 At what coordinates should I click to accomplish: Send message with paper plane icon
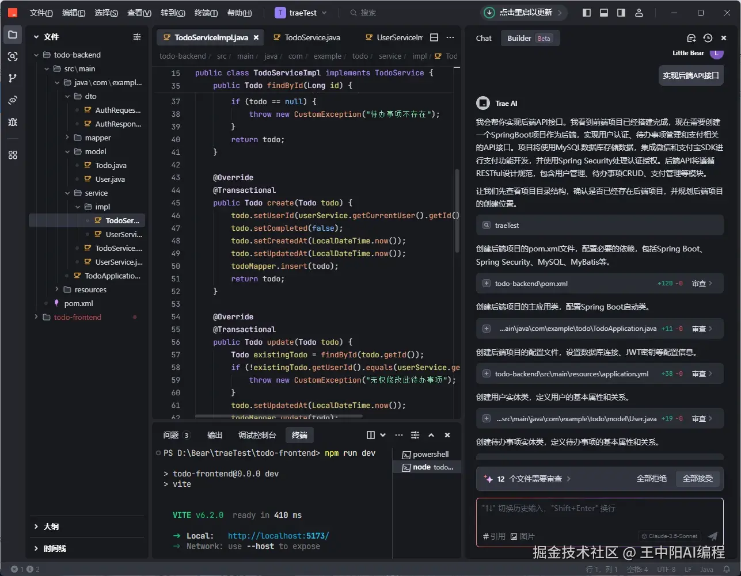pyautogui.click(x=713, y=536)
